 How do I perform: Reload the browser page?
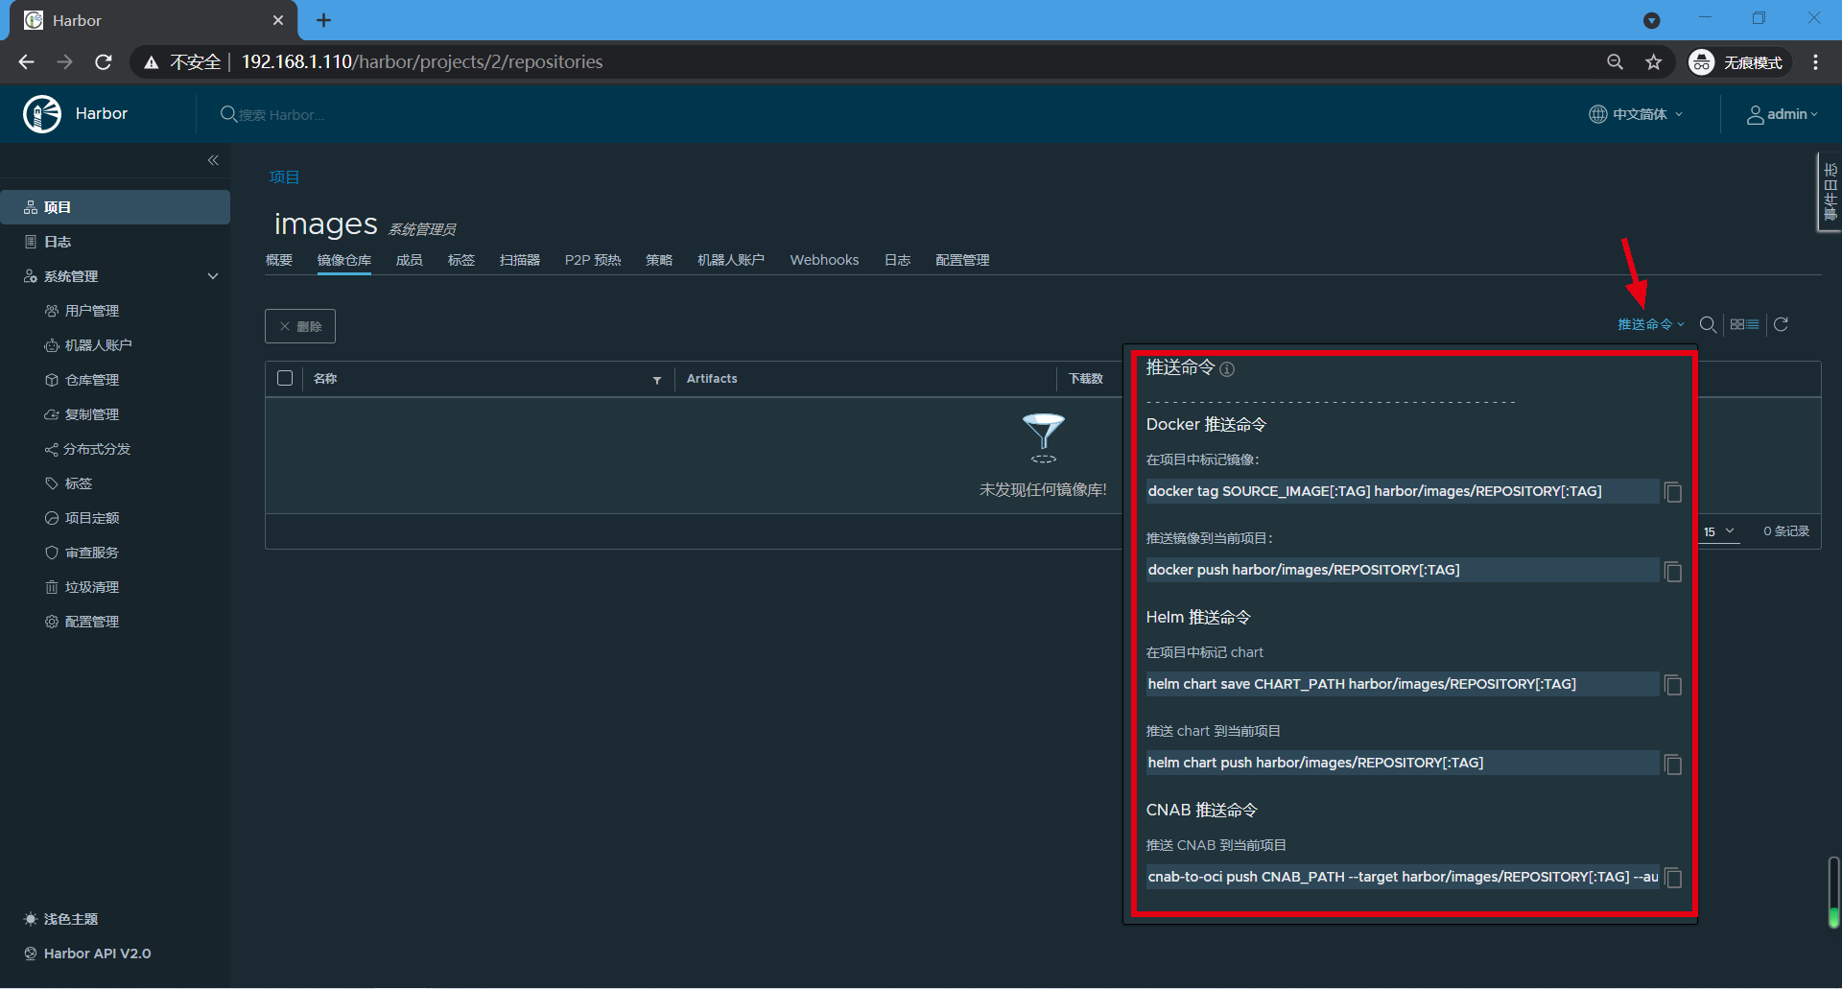104,62
